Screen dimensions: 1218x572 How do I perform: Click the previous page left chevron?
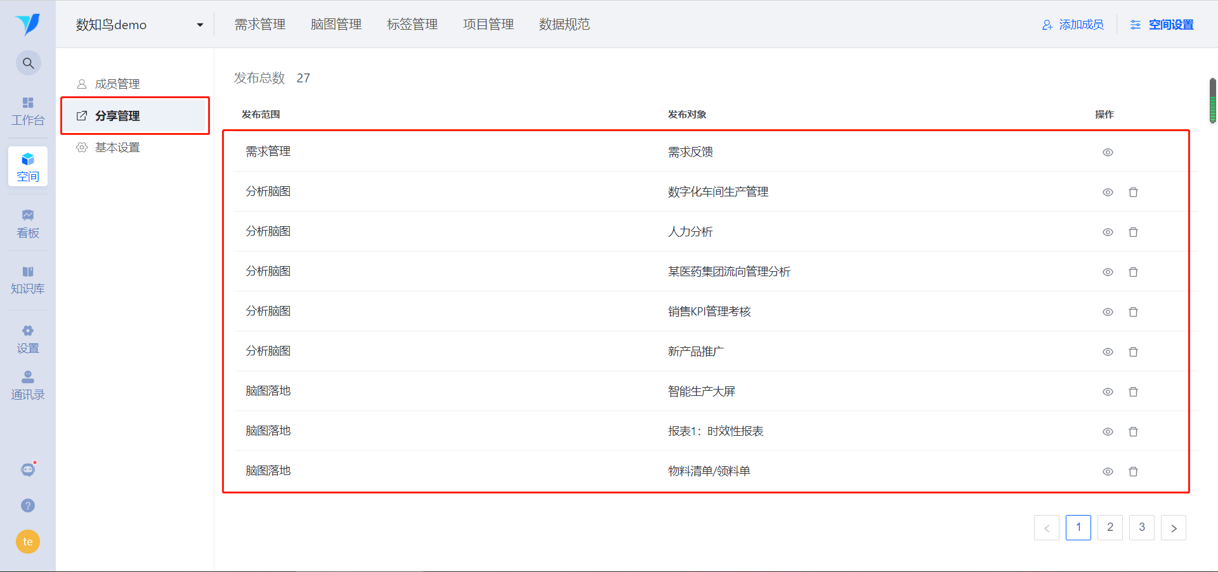click(x=1046, y=528)
